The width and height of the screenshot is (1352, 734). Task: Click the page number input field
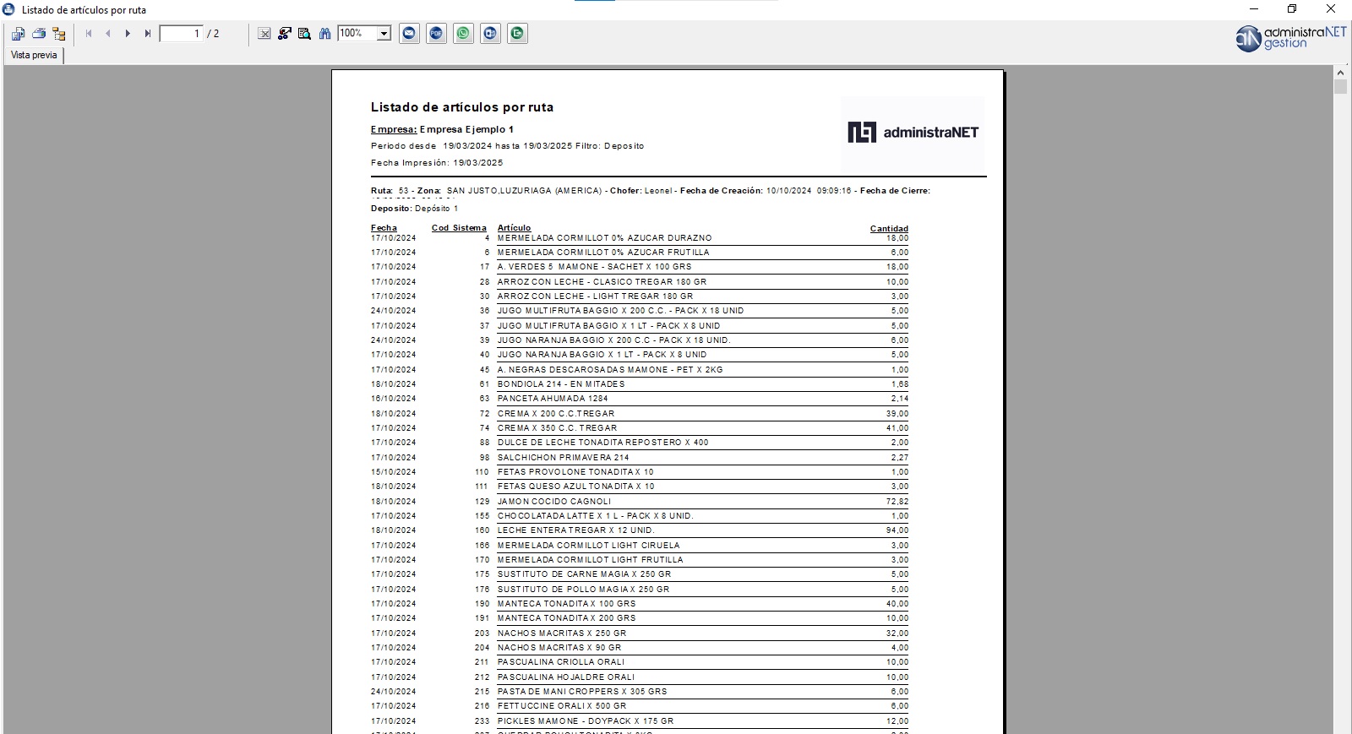coord(182,34)
